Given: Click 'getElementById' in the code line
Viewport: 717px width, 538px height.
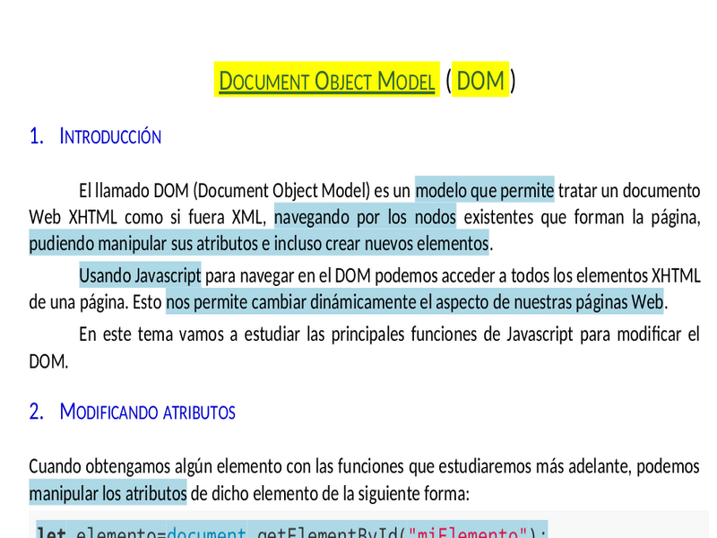Looking at the screenshot, I should click(327, 532).
